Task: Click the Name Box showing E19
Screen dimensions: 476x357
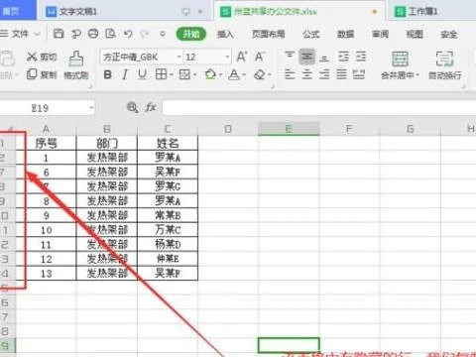Action: pos(40,108)
